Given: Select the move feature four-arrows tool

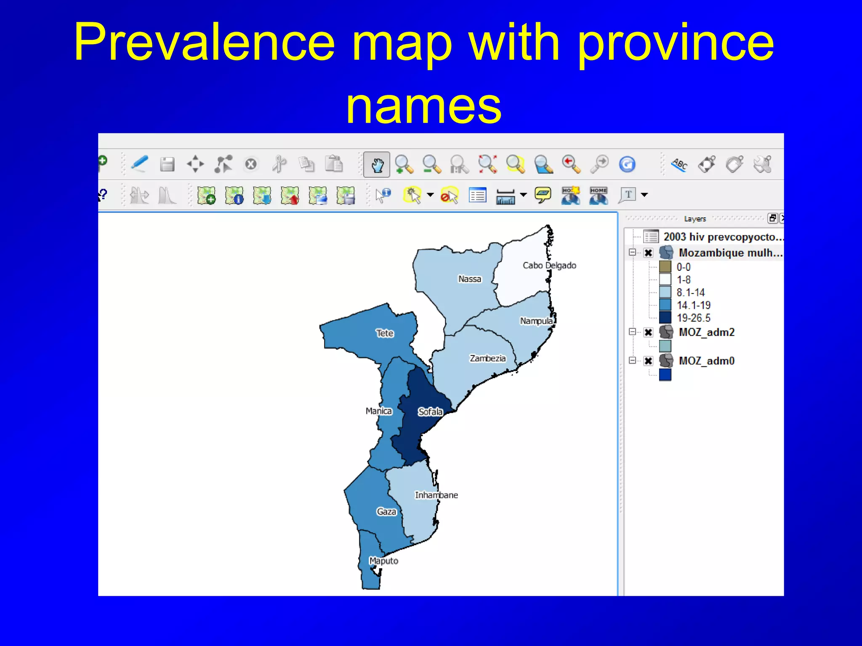Looking at the screenshot, I should pos(195,164).
